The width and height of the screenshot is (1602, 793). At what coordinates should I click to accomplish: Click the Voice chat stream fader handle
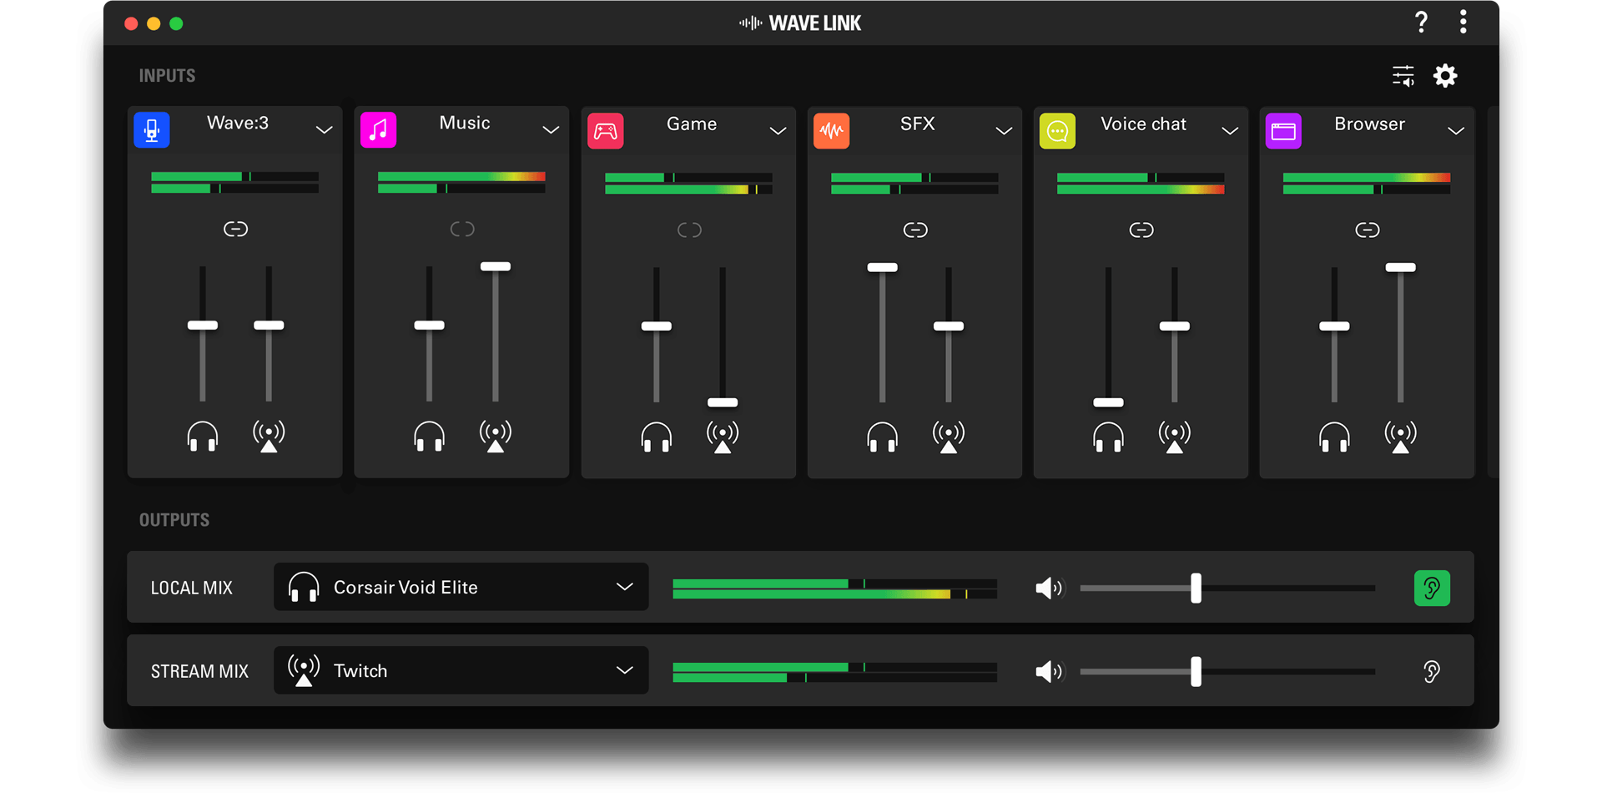(1175, 326)
